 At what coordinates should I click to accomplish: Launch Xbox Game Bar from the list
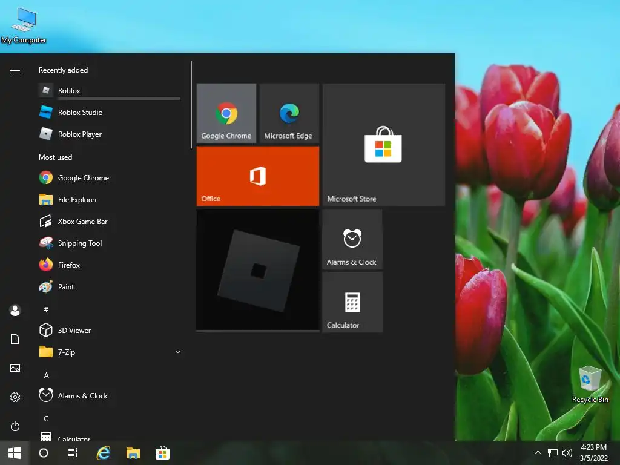click(x=109, y=222)
